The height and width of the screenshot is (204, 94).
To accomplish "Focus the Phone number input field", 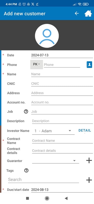I will (62, 65).
